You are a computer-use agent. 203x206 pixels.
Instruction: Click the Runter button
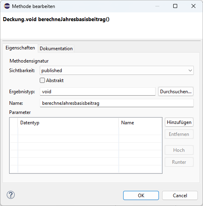[179, 162]
